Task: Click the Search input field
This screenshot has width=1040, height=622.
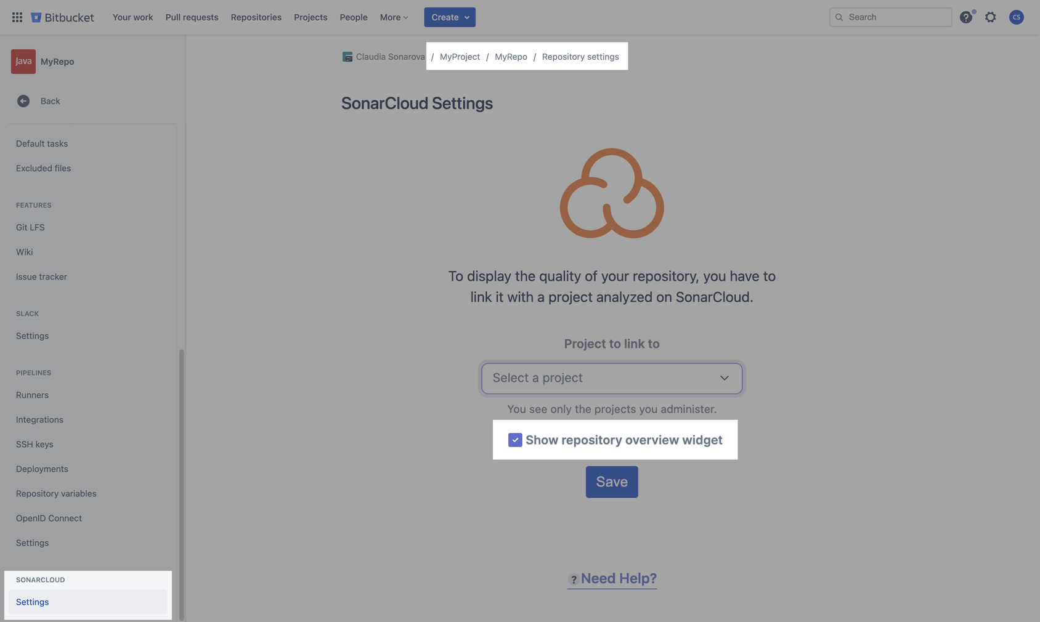Action: click(x=890, y=17)
